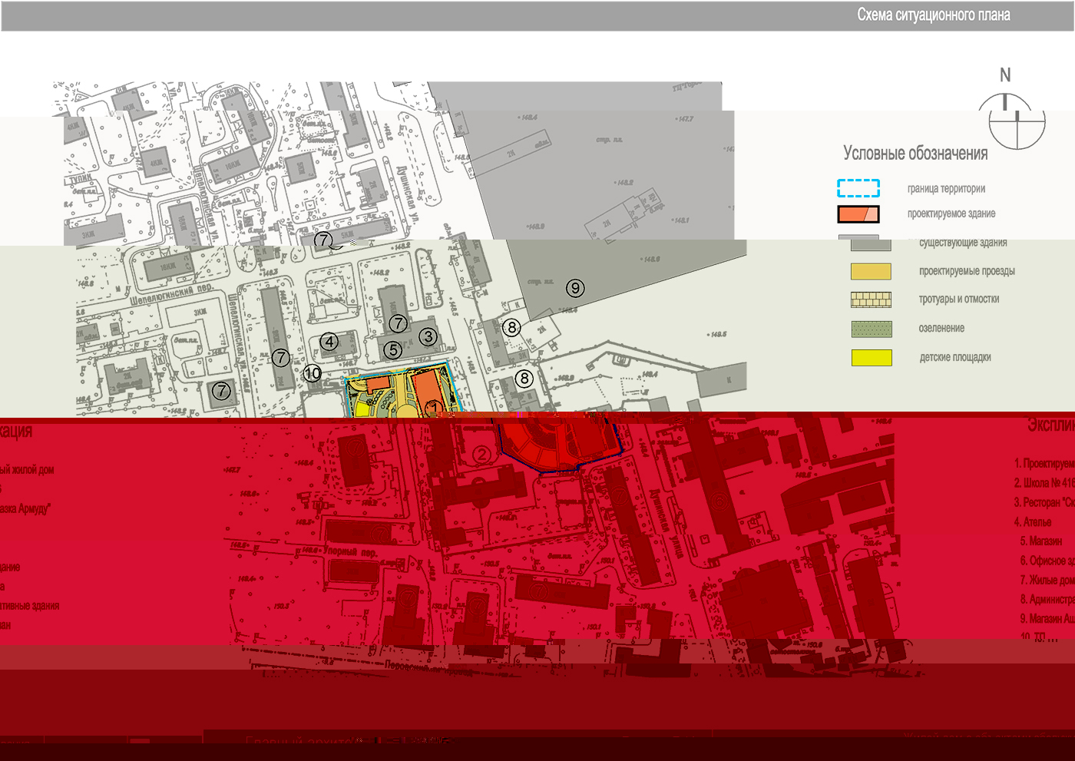The width and height of the screenshot is (1075, 761).
Task: Click the 'Условные обозначения' heading
Action: tap(915, 154)
